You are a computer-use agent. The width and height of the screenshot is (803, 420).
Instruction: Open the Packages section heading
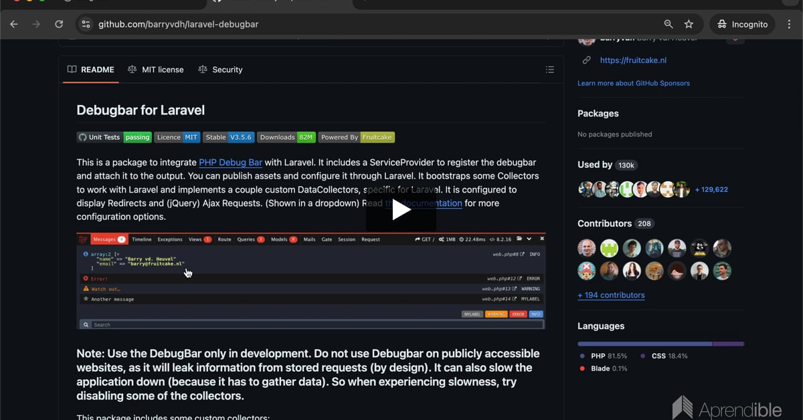598,114
